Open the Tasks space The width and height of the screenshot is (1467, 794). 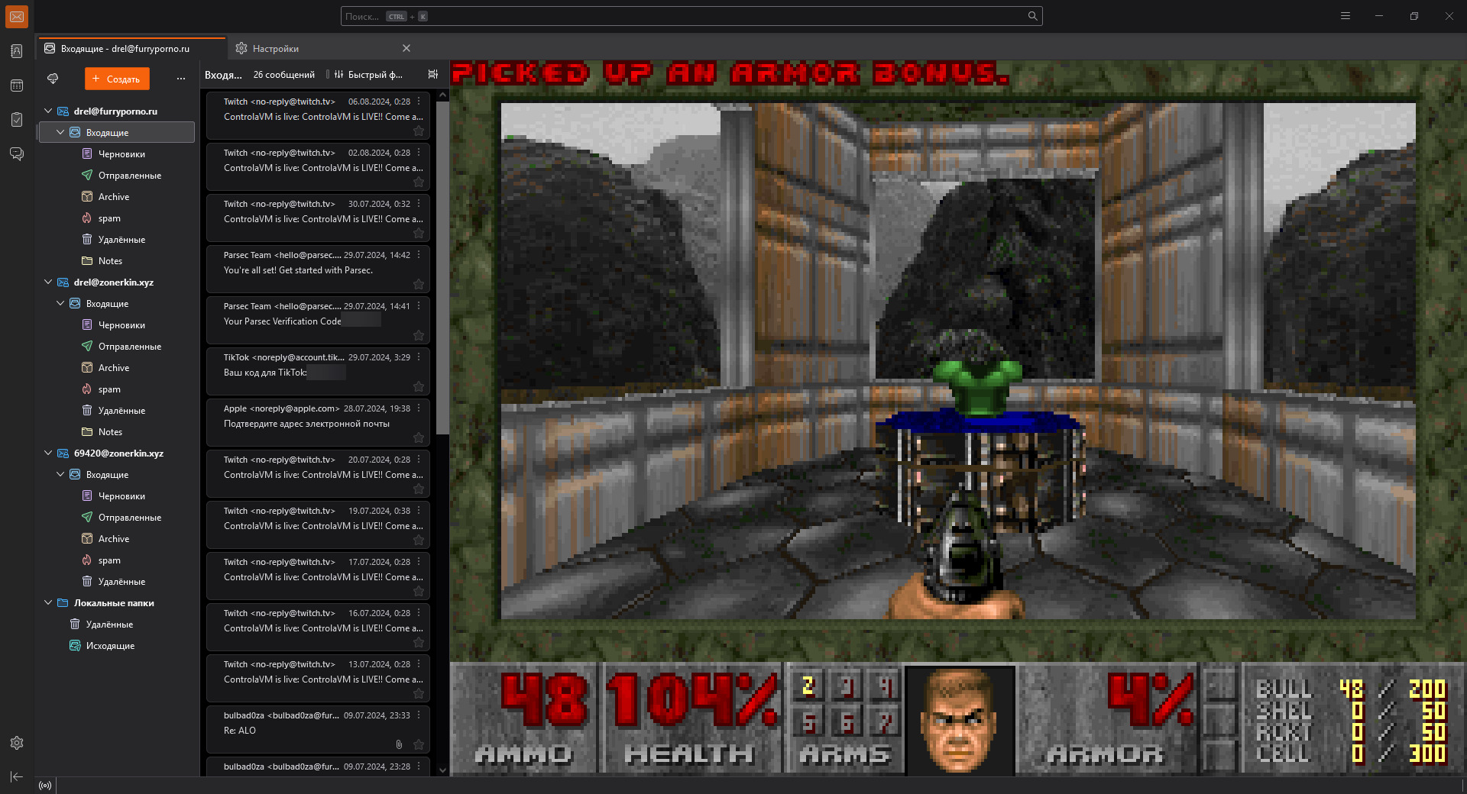coord(17,120)
